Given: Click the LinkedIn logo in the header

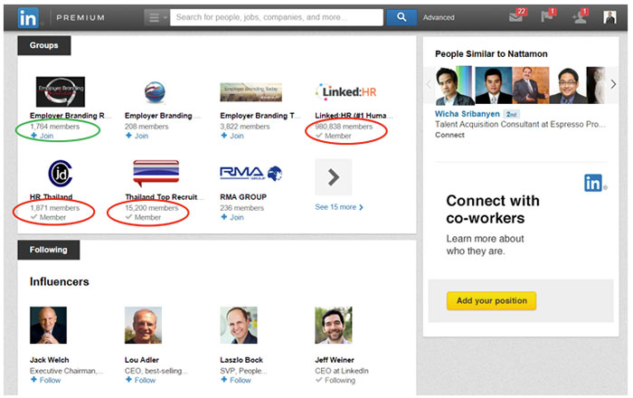Looking at the screenshot, I should click(x=28, y=18).
